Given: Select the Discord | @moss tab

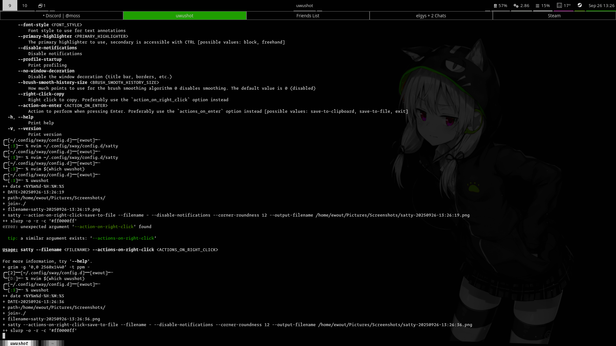Looking at the screenshot, I should coord(62,16).
